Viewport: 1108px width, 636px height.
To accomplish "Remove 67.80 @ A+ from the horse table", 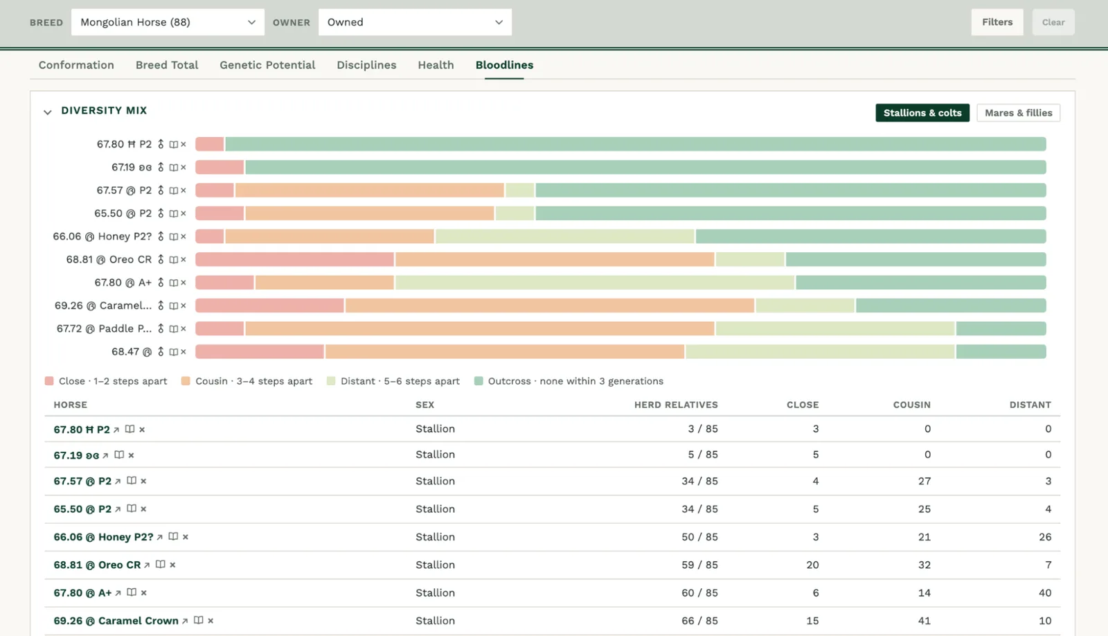I will tap(143, 593).
